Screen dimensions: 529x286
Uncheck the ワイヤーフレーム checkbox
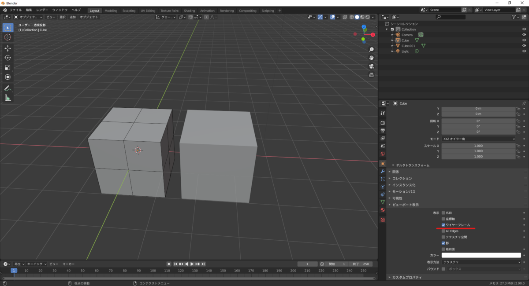tap(443, 225)
